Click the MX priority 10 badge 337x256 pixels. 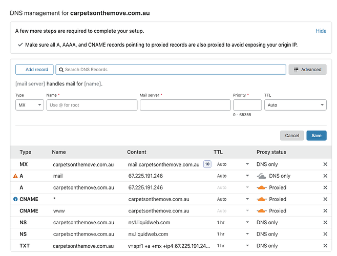[x=207, y=164]
